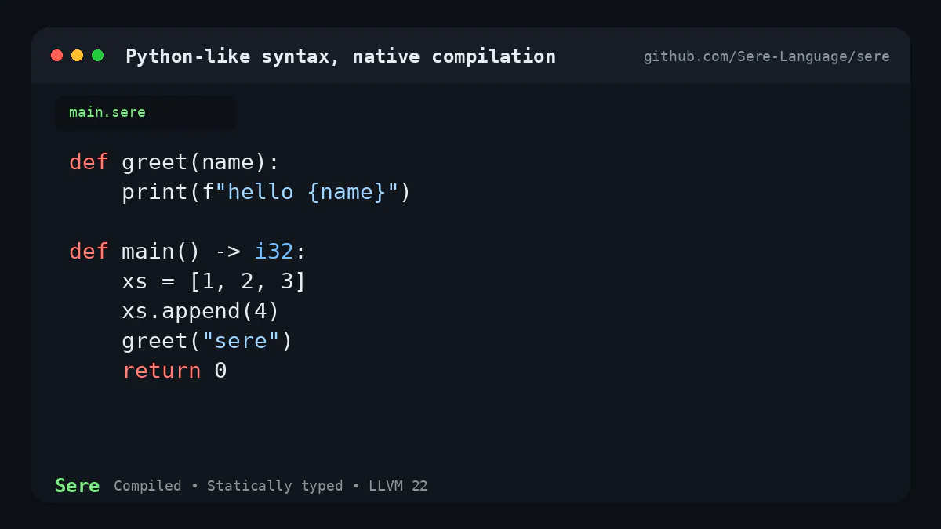
Task: Select the main.sere file tab
Action: click(145, 112)
